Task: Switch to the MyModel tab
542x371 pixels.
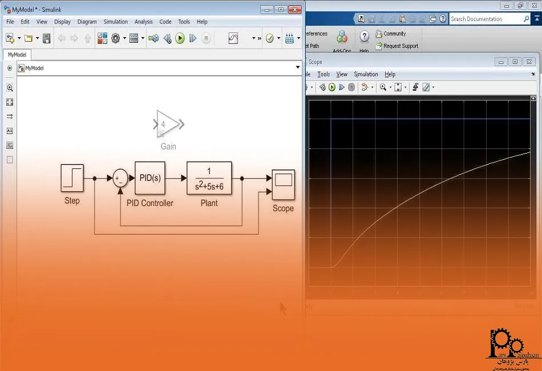Action: pyautogui.click(x=17, y=54)
